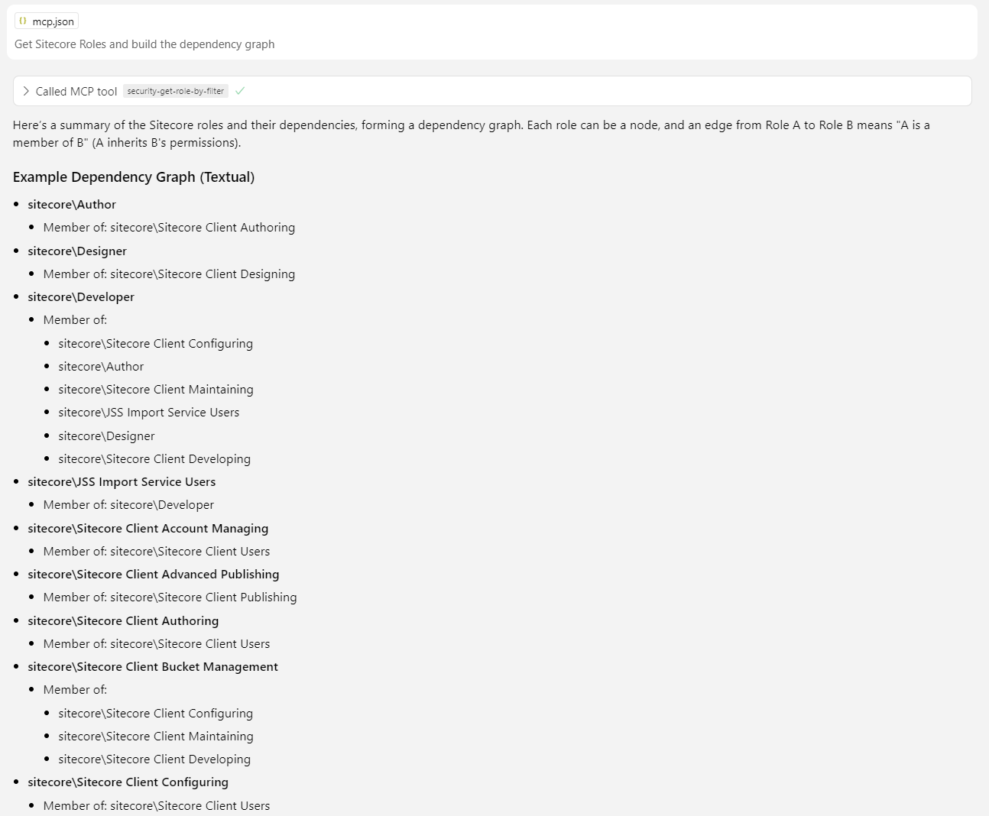Click the JSON braces icon beside mcp.json

pyautogui.click(x=23, y=21)
